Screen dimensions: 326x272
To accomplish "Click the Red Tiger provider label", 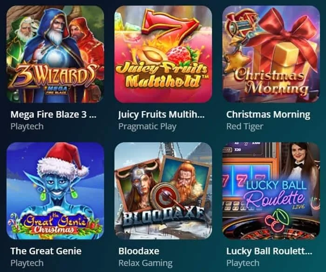I will 245,126.
